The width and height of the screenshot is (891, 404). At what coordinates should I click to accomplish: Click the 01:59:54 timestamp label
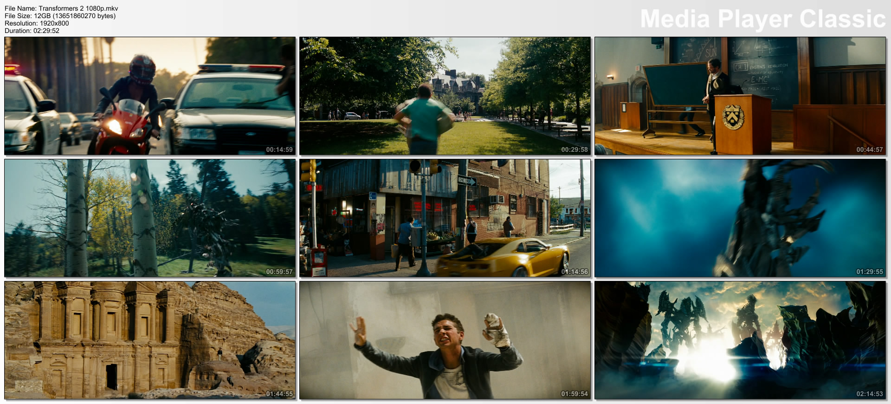575,394
